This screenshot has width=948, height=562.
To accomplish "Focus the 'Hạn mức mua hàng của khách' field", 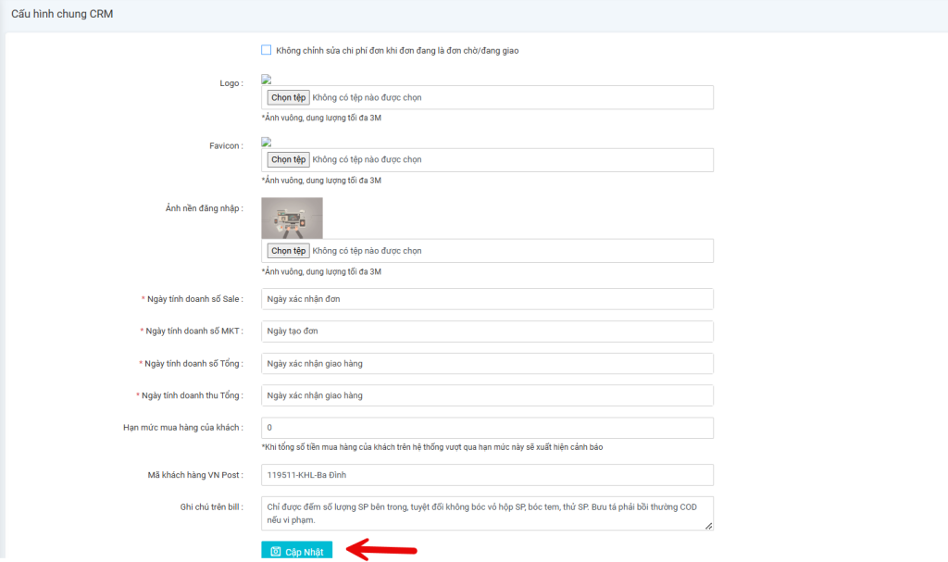I will click(487, 428).
